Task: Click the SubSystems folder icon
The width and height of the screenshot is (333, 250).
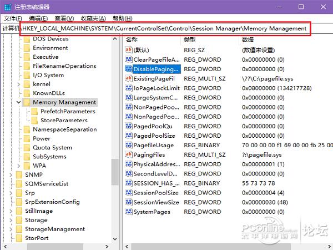Action: pos(27,157)
